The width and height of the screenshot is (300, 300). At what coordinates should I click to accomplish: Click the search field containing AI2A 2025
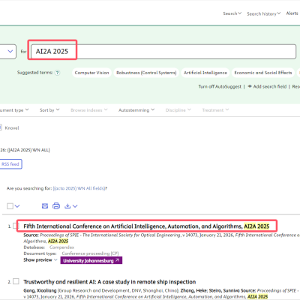[x=163, y=52]
